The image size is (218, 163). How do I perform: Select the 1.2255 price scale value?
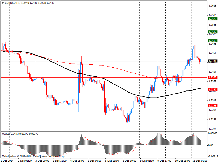click(213, 120)
